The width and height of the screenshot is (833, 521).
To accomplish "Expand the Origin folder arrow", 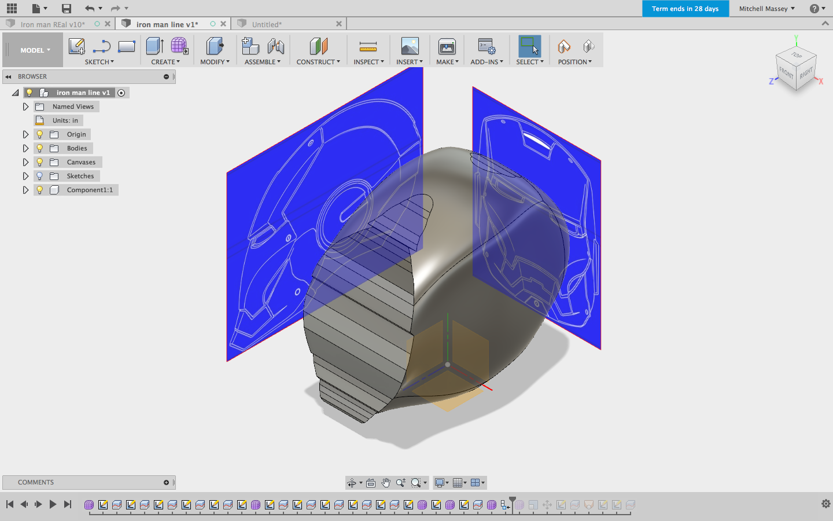I will point(25,134).
